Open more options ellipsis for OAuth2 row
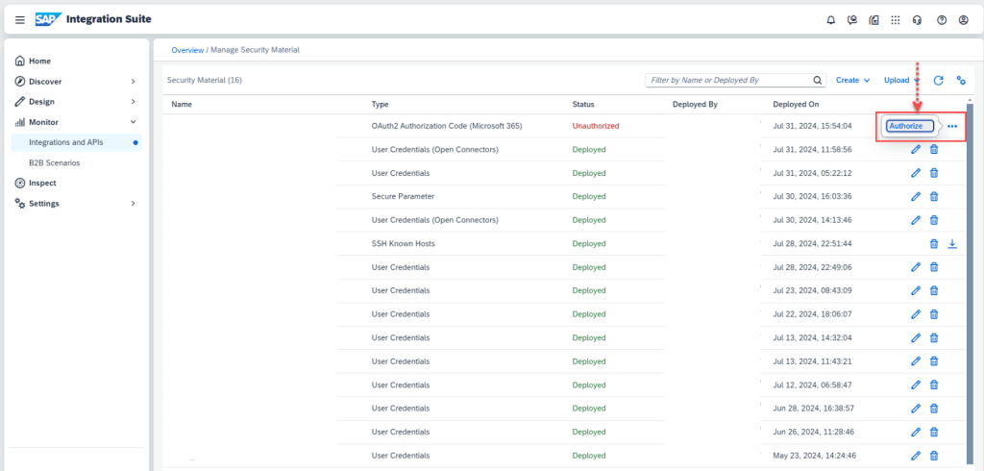 (x=952, y=126)
